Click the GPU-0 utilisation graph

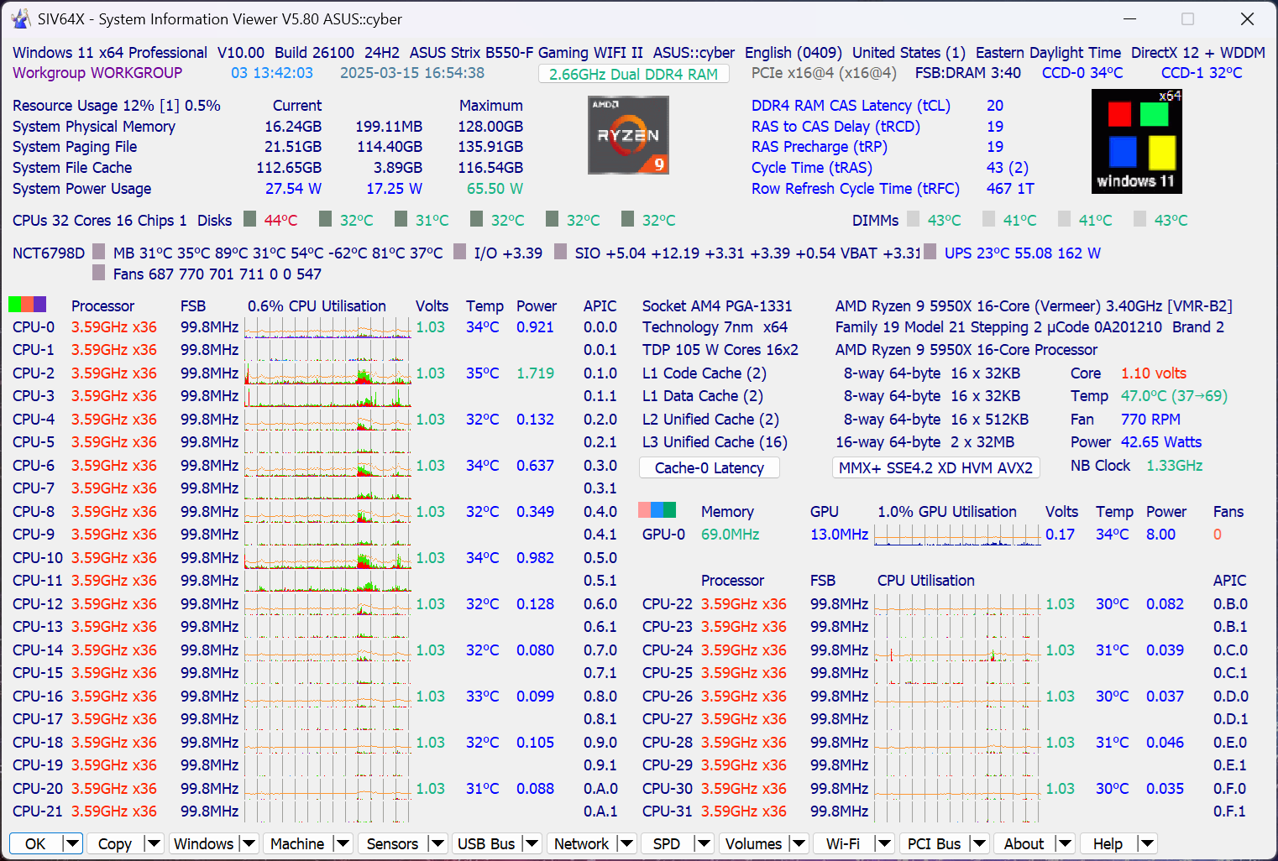[x=957, y=535]
